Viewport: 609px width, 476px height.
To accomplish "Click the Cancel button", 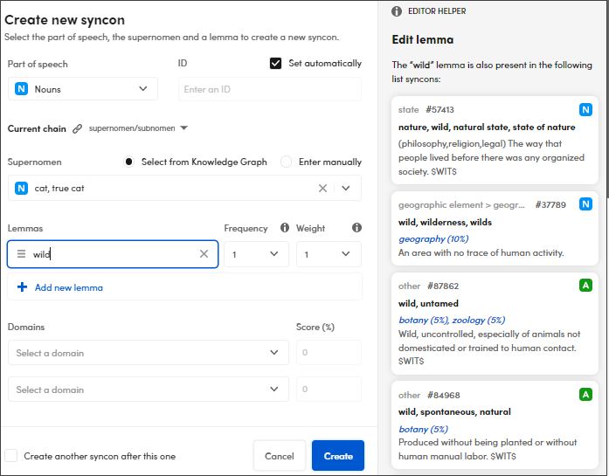I will coord(279,456).
